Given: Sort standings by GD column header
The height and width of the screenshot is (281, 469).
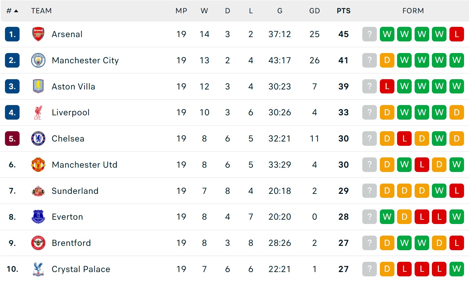Looking at the screenshot, I should point(314,11).
